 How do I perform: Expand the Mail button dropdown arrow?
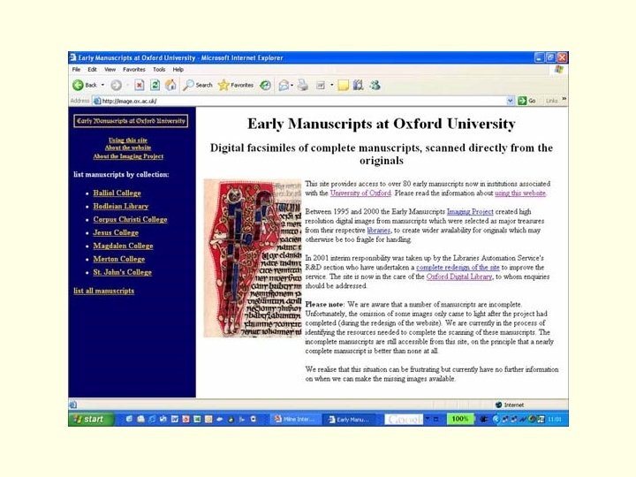[x=292, y=85]
